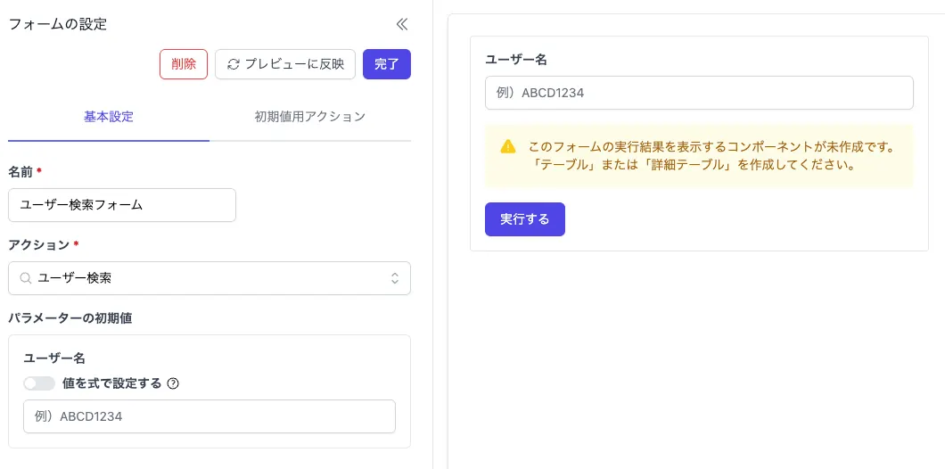This screenshot has width=945, height=469.
Task: Click the パラメーターの初期値 label
Action: (70, 318)
